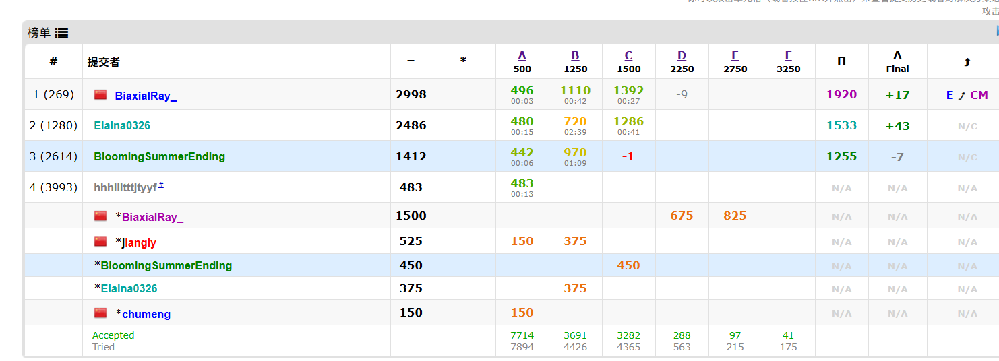
Task: Click the flag beside first-place BiaxialRay_
Action: click(100, 95)
